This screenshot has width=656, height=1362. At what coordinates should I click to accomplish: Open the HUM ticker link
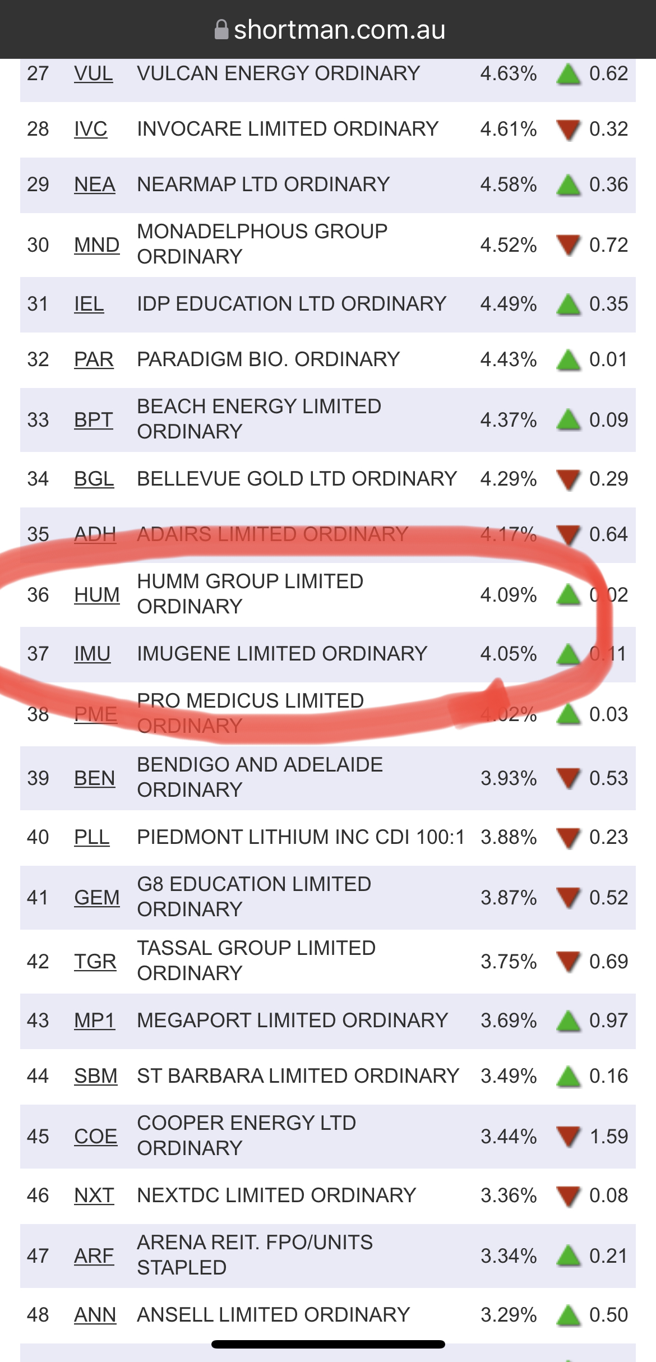click(x=96, y=594)
